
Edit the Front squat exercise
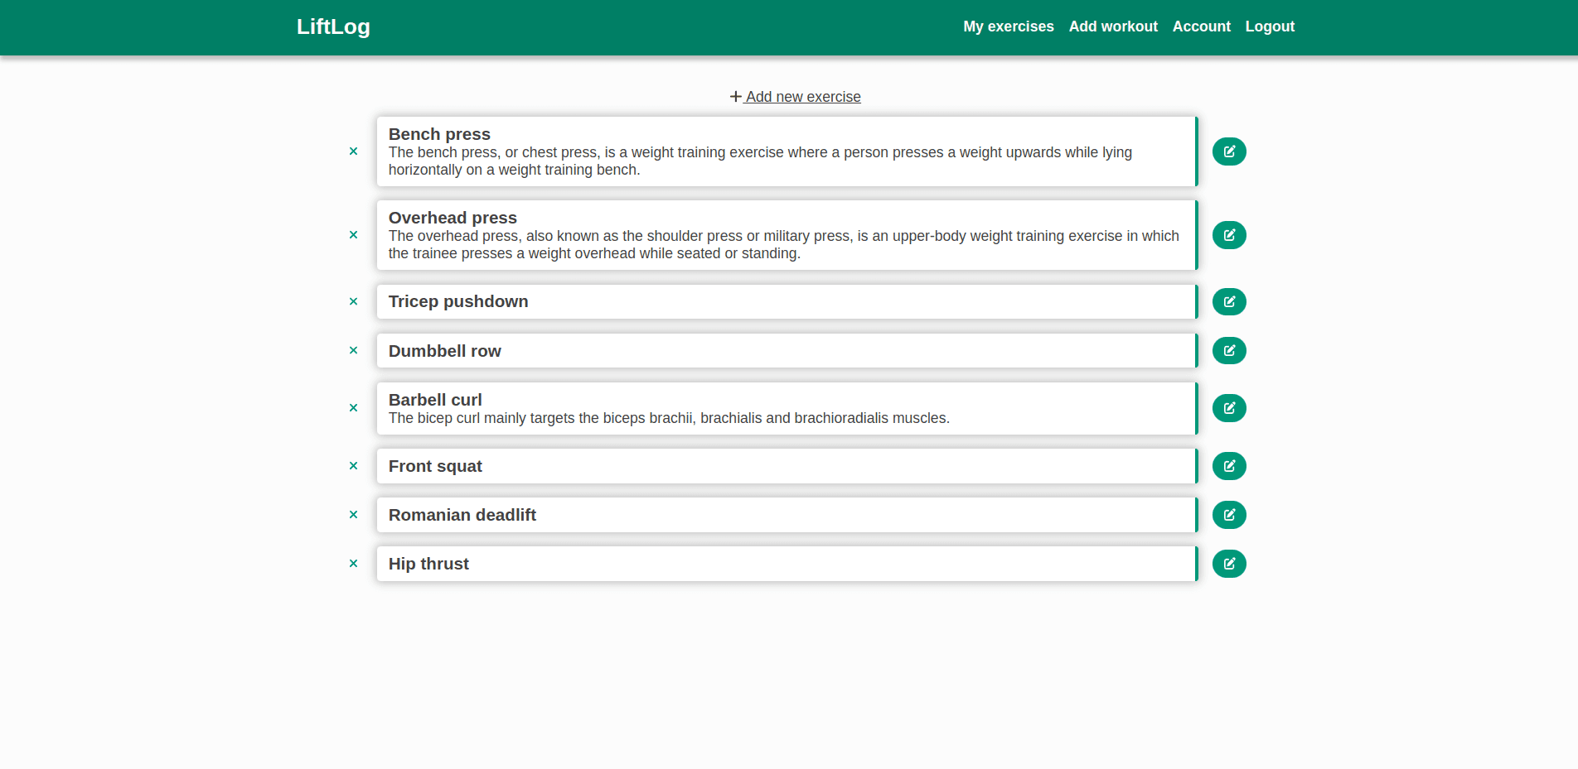point(1229,466)
